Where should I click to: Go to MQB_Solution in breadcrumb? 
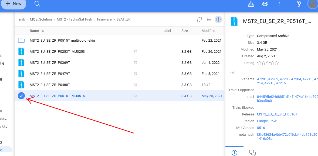41,19
